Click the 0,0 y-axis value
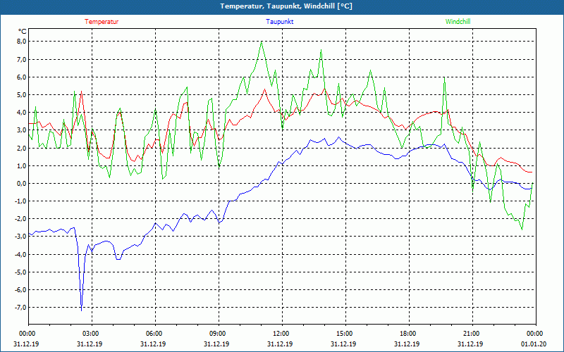Viewport: 564px width, 352px height. point(22,183)
